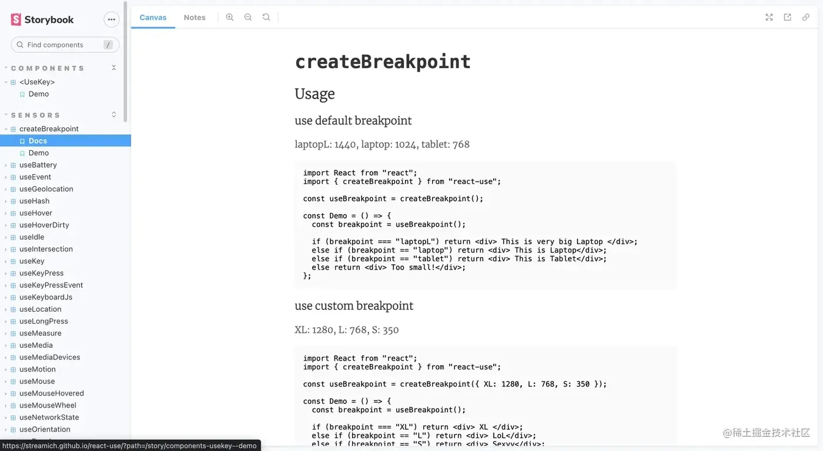This screenshot has width=823, height=451.
Task: Open canvas in new tab icon
Action: (787, 17)
